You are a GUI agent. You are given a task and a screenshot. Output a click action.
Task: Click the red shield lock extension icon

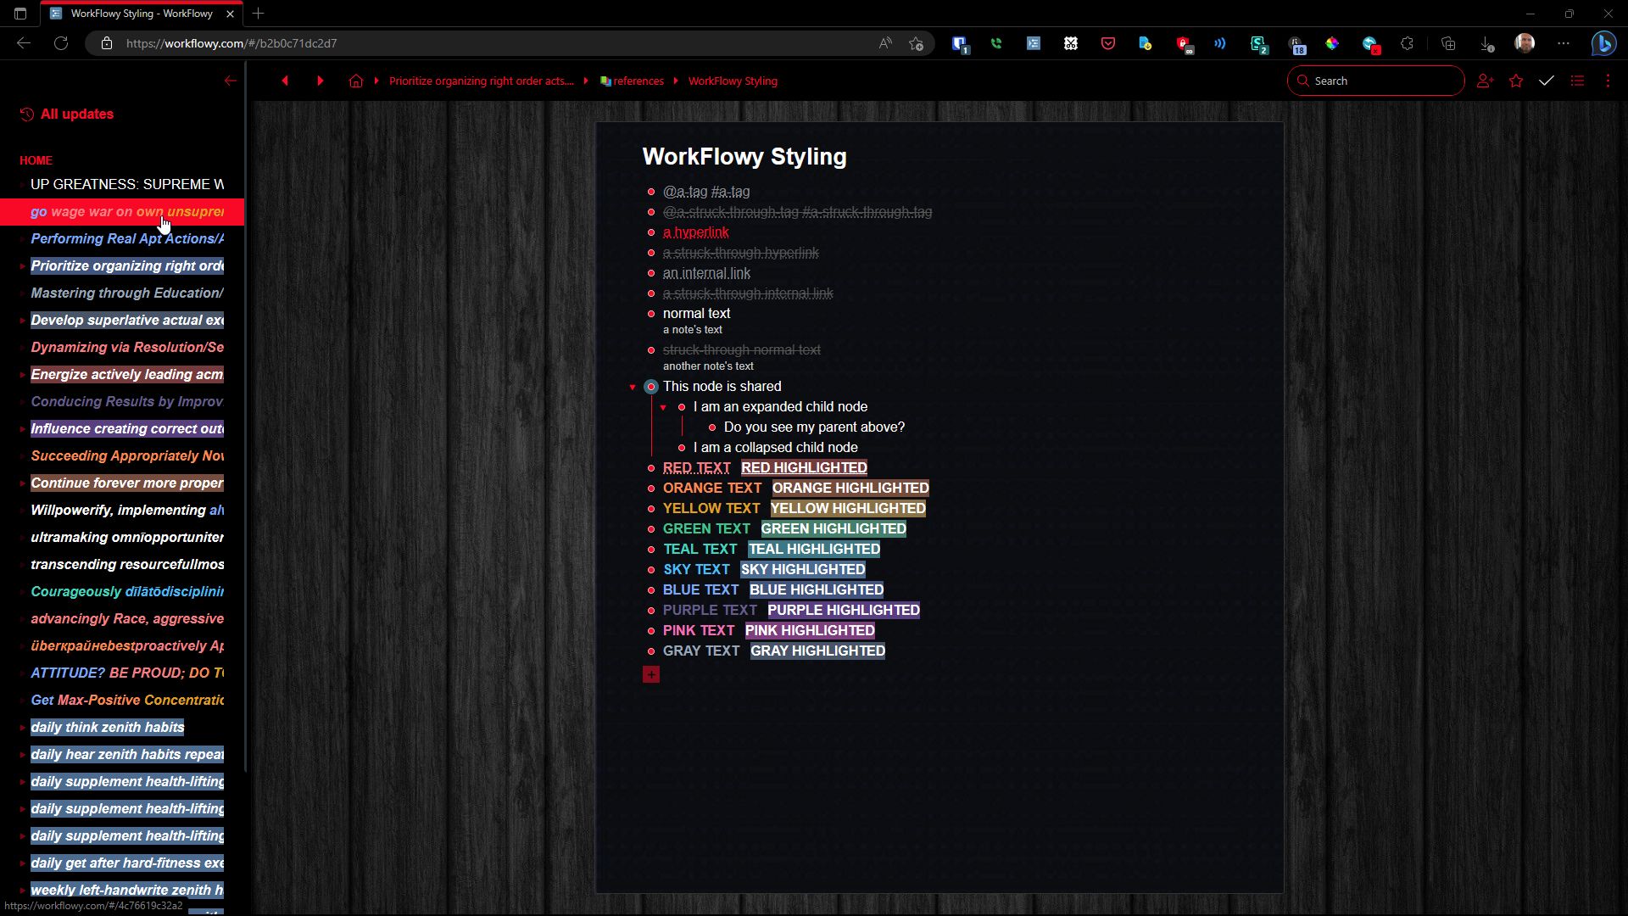[1184, 43]
